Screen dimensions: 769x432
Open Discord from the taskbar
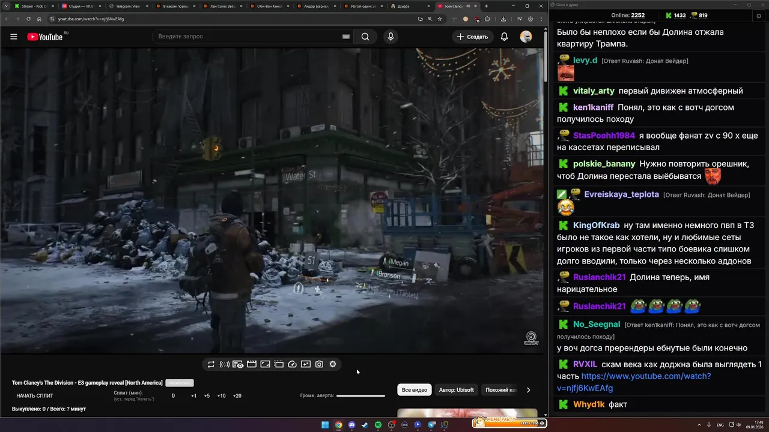tap(351, 425)
